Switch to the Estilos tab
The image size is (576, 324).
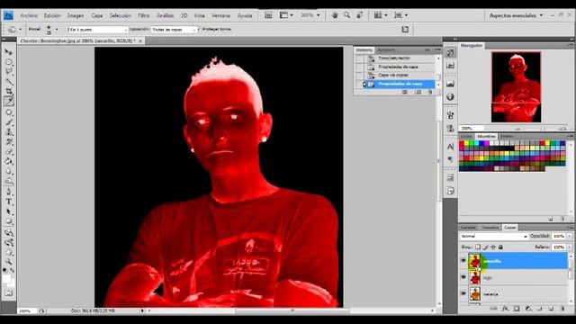[507, 136]
